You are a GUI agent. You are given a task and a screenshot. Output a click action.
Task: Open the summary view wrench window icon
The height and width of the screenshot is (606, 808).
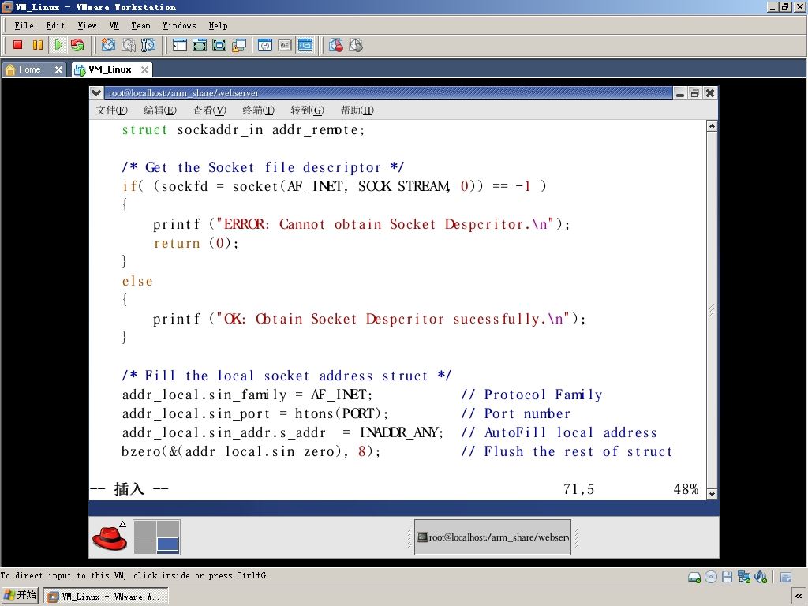(265, 45)
